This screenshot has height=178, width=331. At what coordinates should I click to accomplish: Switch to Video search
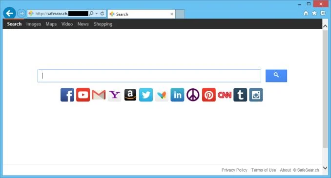point(67,24)
